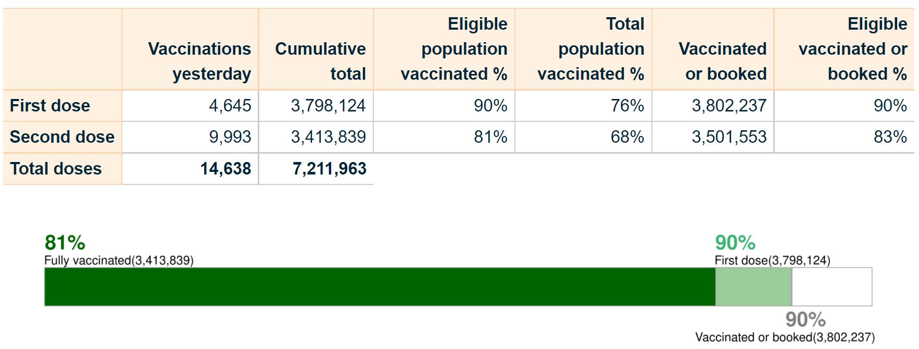Select the Total doses row header
The width and height of the screenshot is (919, 349).
click(56, 169)
